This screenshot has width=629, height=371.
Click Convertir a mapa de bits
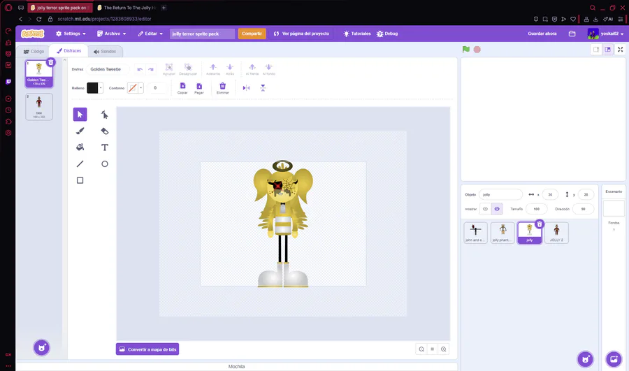point(147,349)
